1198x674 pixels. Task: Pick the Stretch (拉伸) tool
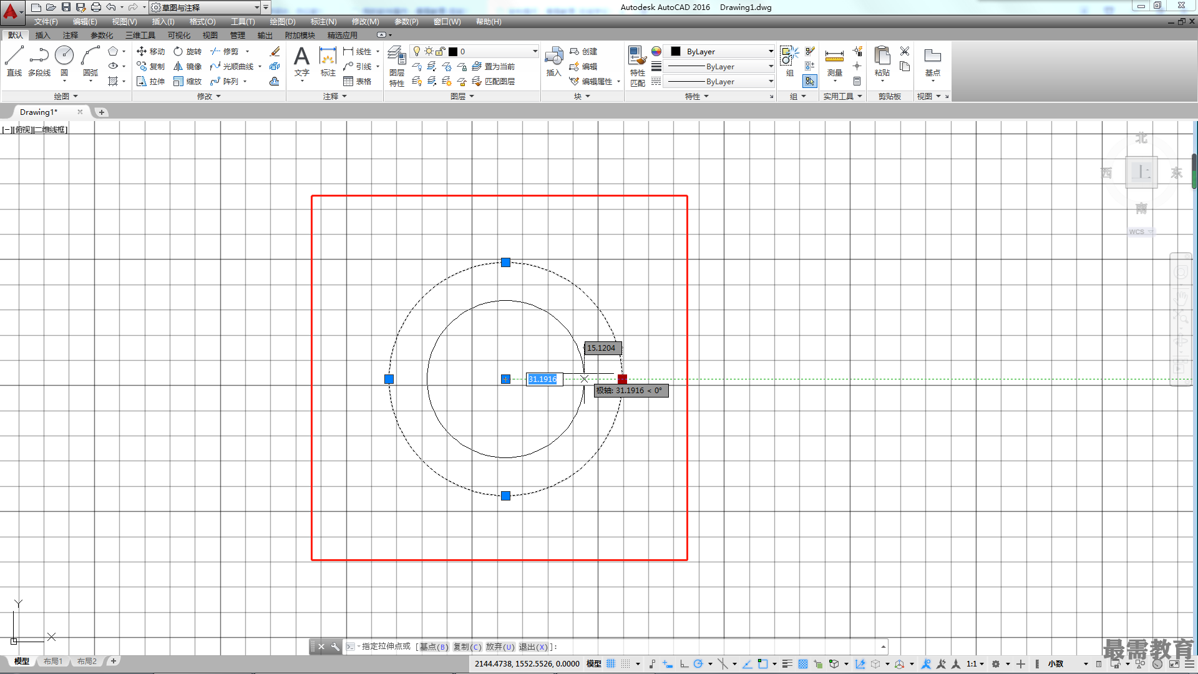(150, 81)
